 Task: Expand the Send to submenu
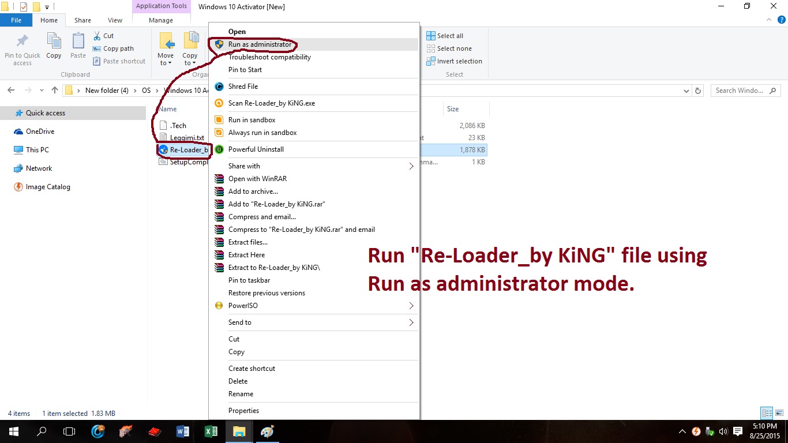click(x=240, y=322)
